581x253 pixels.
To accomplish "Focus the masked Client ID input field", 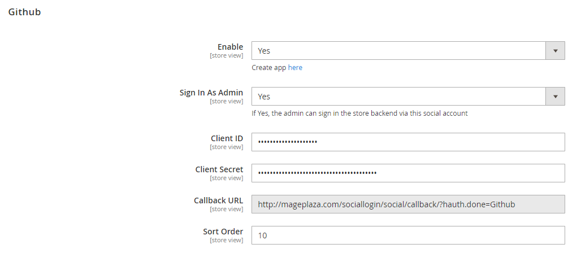I will [x=408, y=142].
